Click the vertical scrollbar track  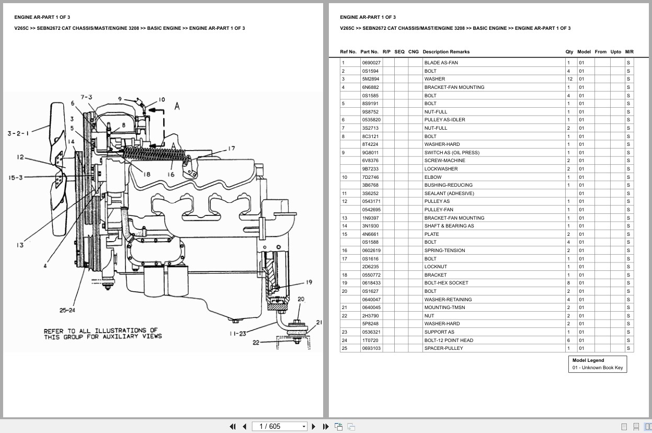648,209
